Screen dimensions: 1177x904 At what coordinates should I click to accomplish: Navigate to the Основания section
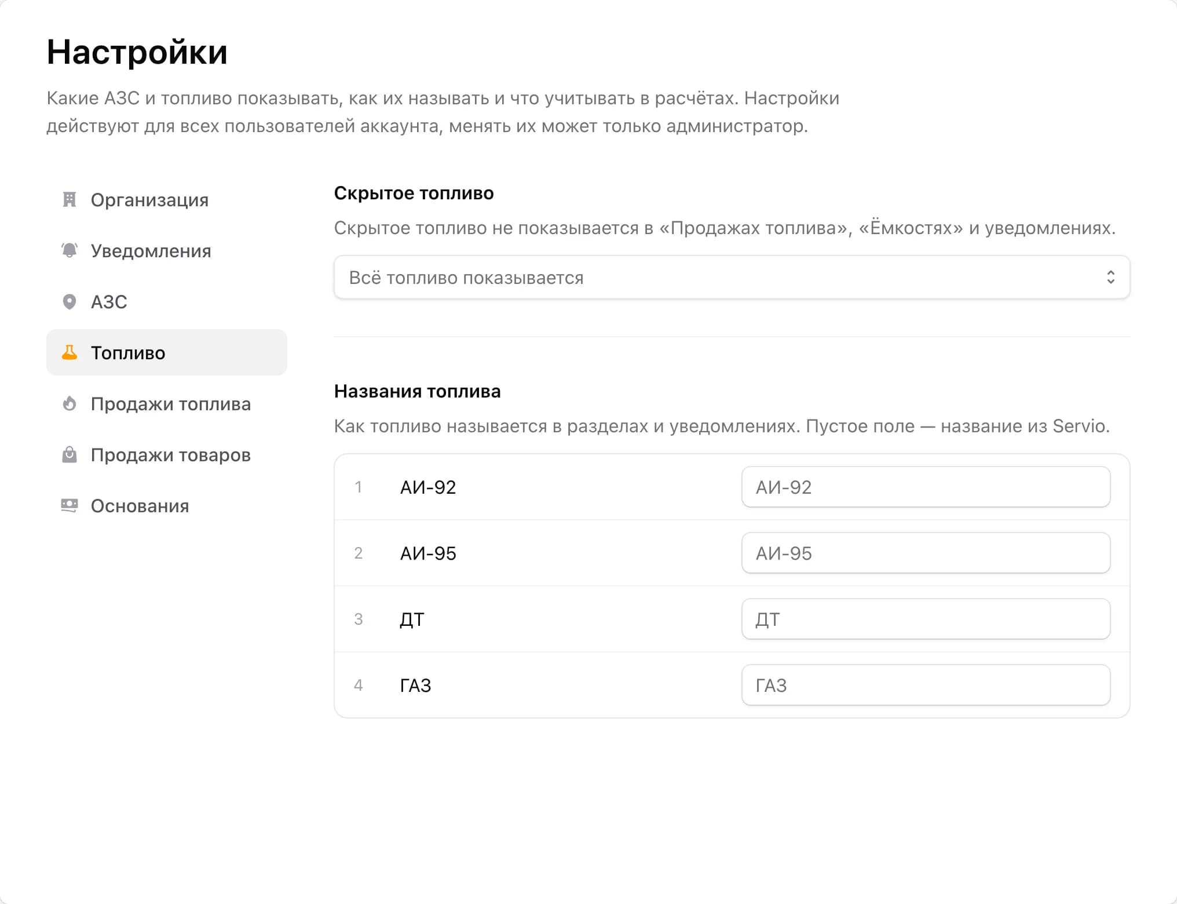click(167, 506)
